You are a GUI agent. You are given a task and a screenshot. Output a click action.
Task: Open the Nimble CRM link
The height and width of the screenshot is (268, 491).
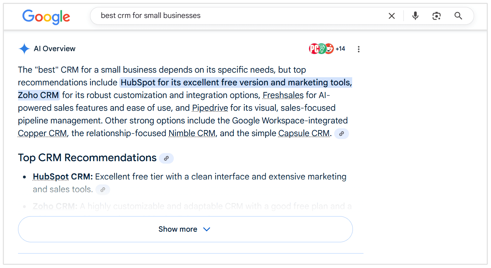coord(192,133)
